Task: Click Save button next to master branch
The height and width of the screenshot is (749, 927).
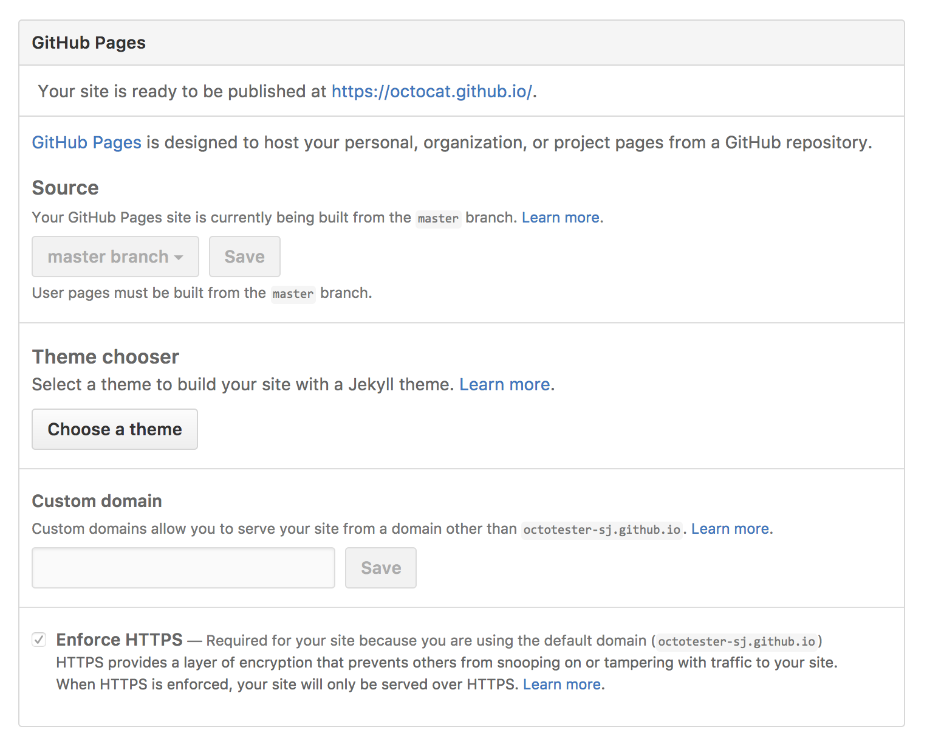Action: (245, 257)
